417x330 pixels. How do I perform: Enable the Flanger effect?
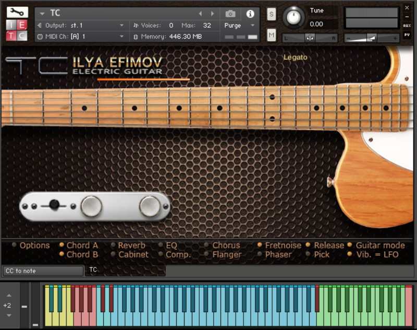point(206,254)
